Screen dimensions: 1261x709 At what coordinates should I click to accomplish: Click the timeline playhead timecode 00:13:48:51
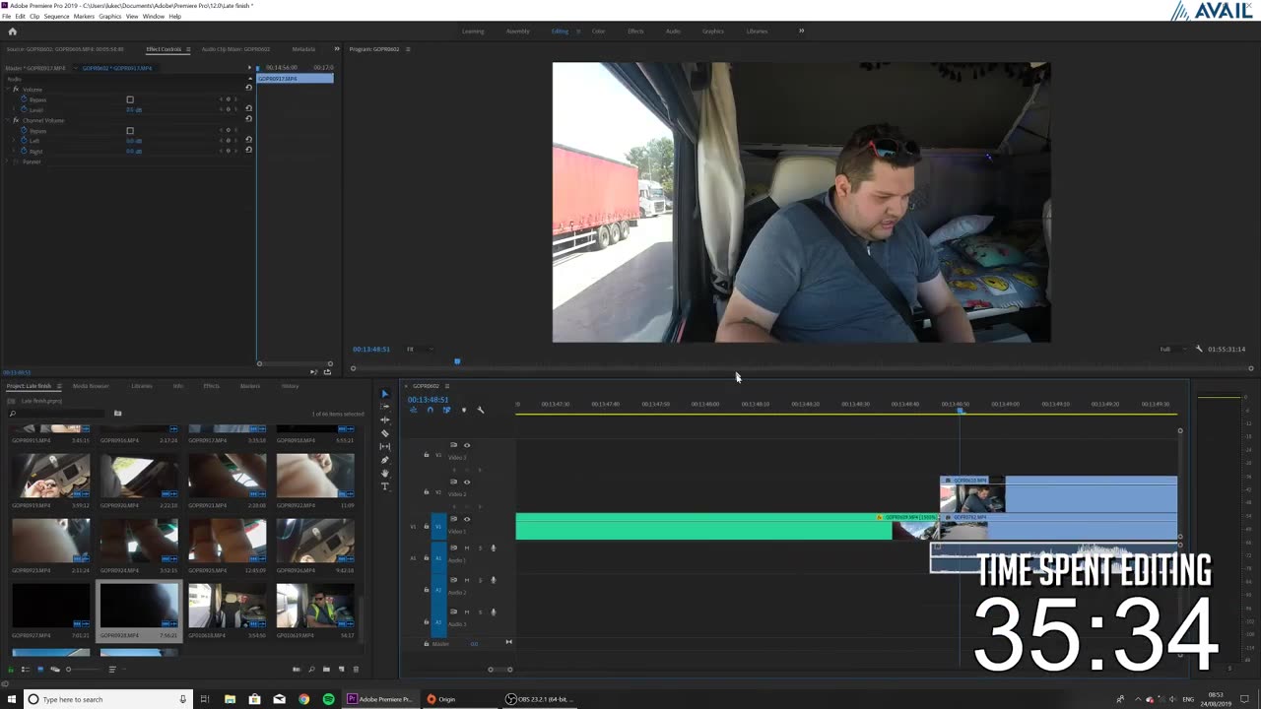tap(428, 399)
